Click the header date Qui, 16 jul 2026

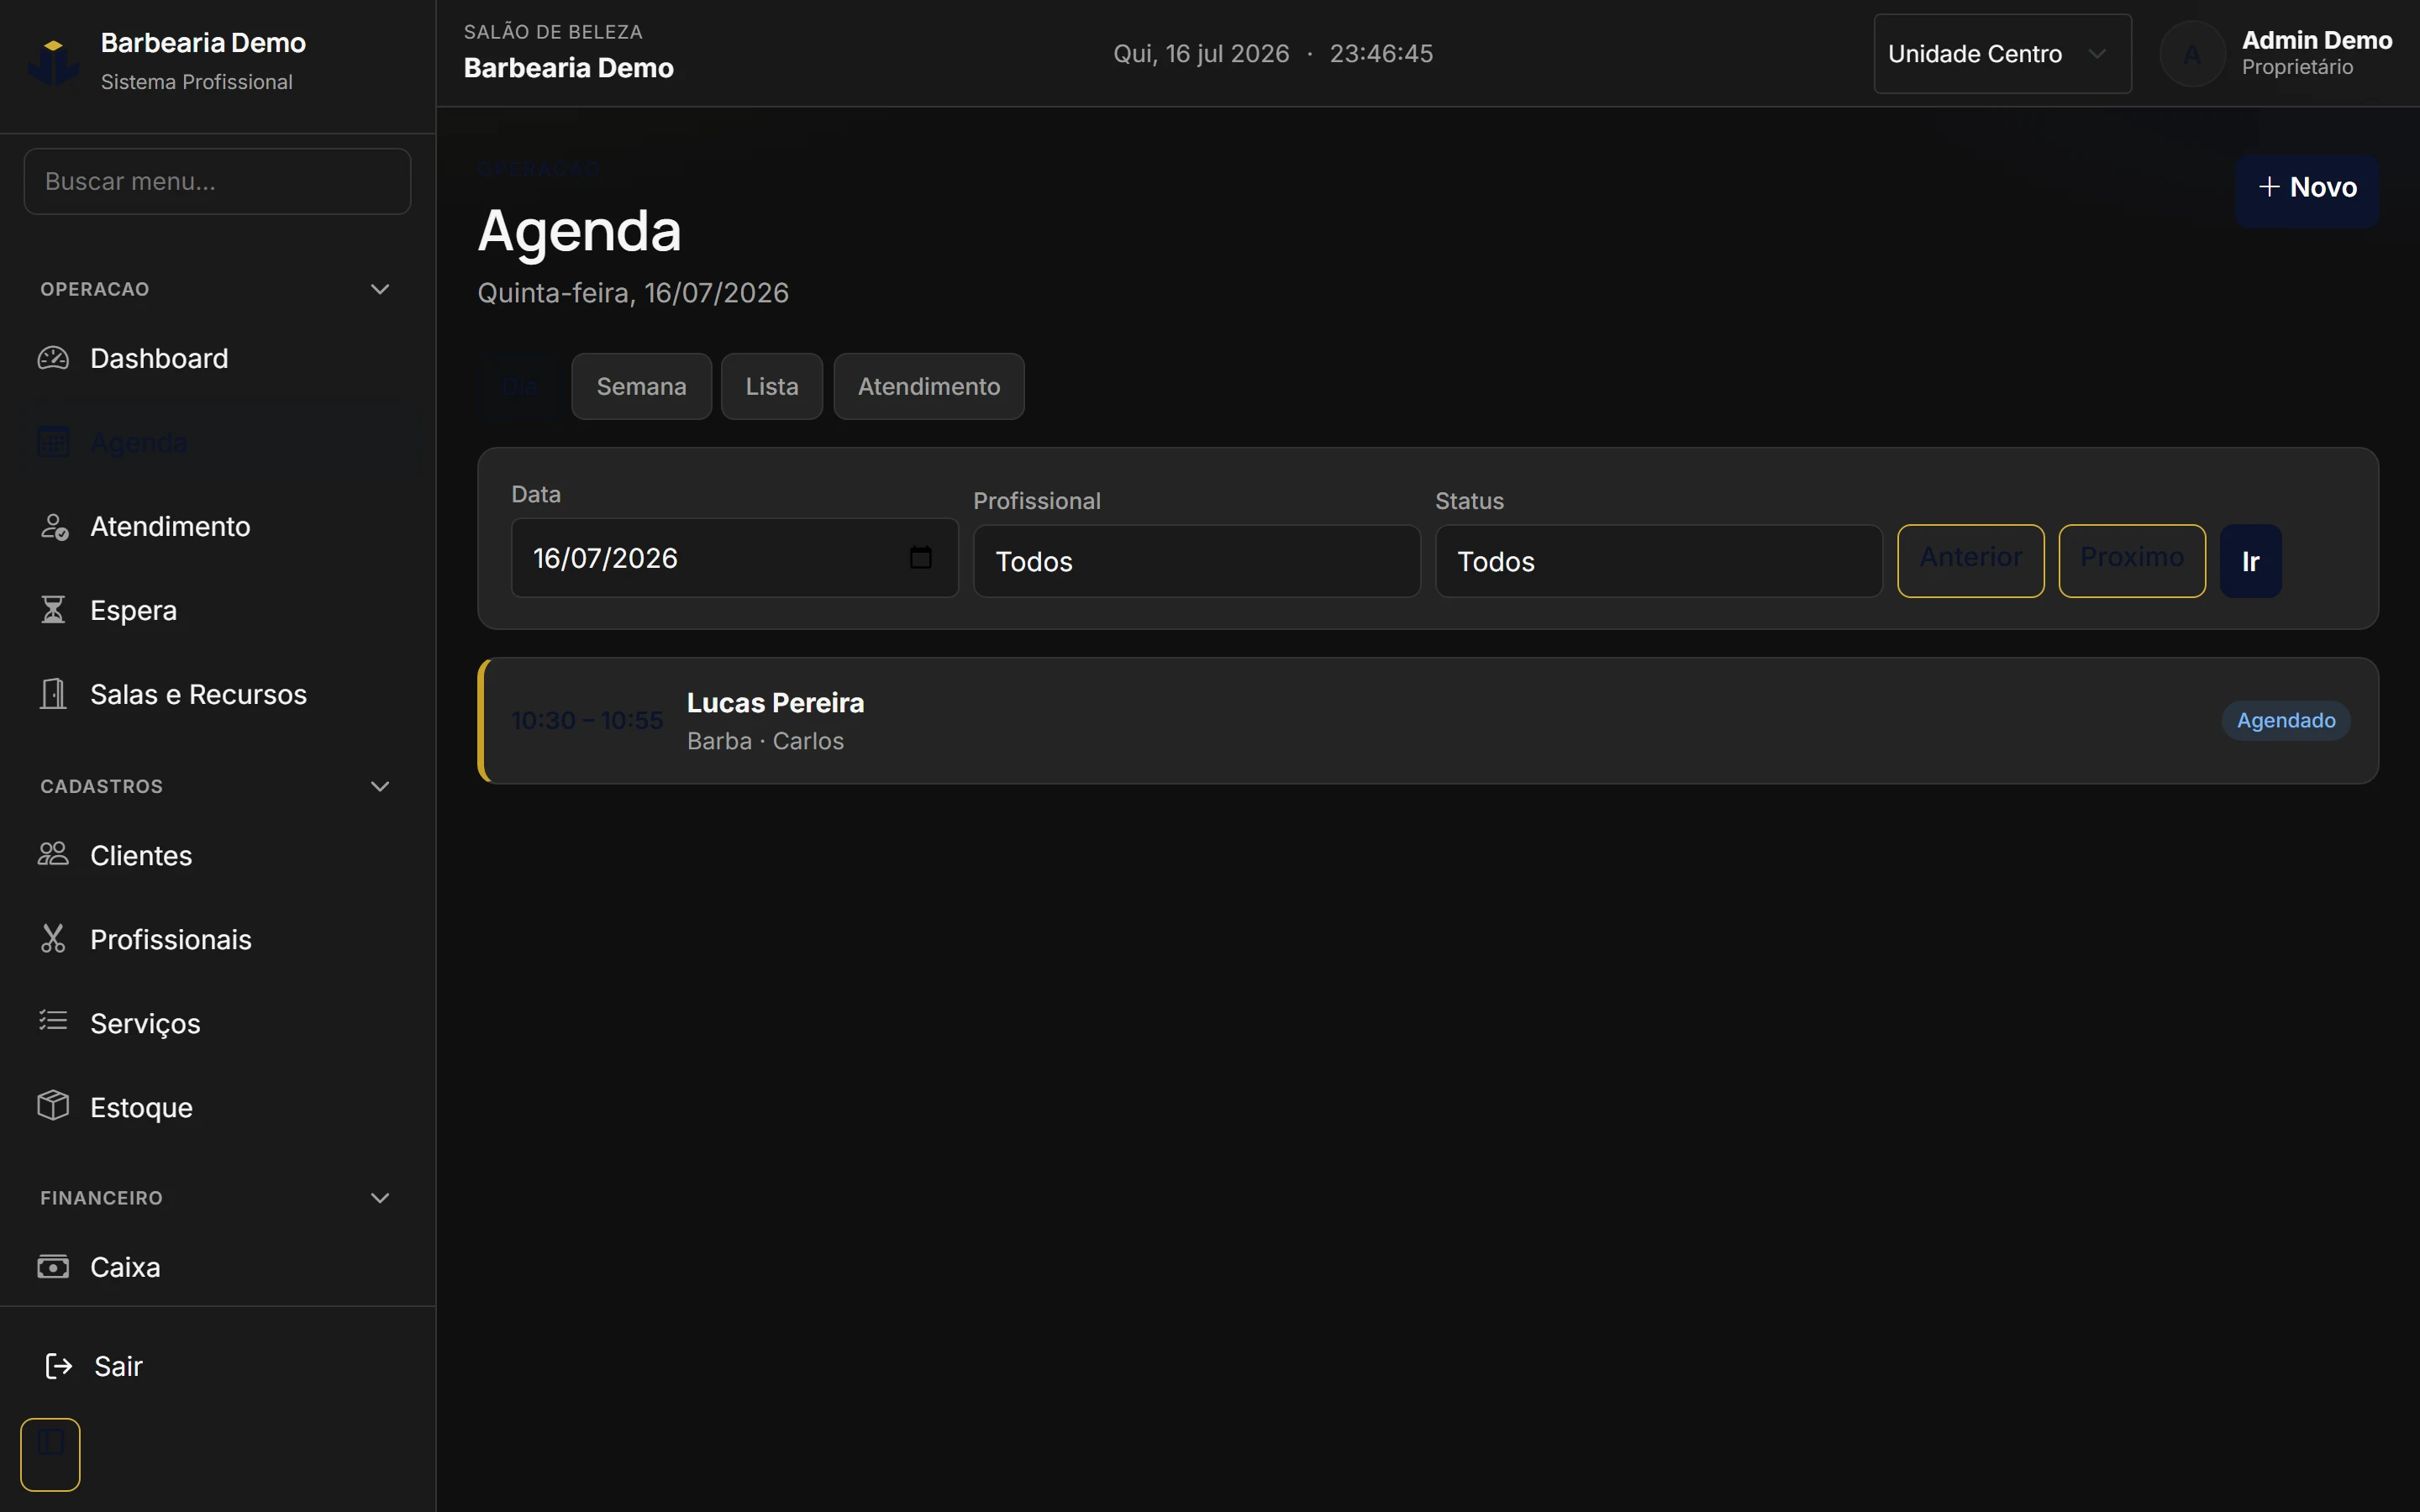1201,54
